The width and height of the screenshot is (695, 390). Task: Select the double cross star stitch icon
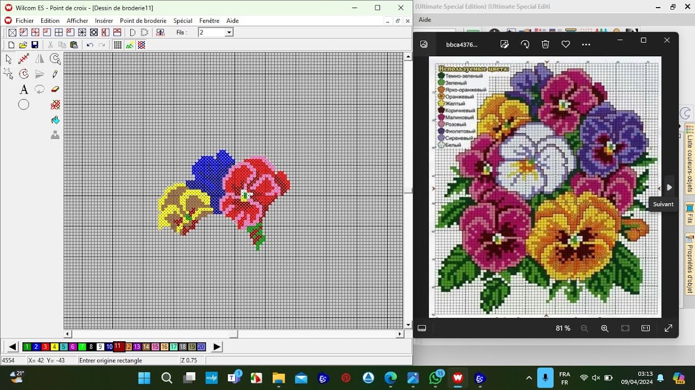83,32
